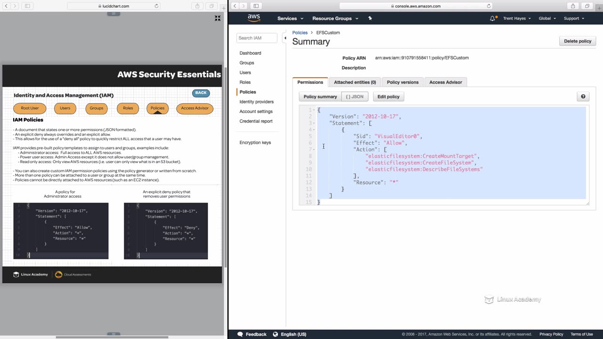Image resolution: width=603 pixels, height=339 pixels.
Task: Open the Access Advisor tab
Action: click(x=445, y=82)
